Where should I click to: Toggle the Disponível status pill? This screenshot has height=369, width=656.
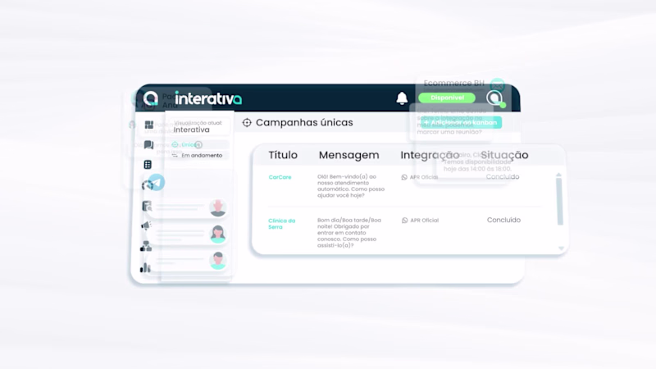[x=447, y=98]
